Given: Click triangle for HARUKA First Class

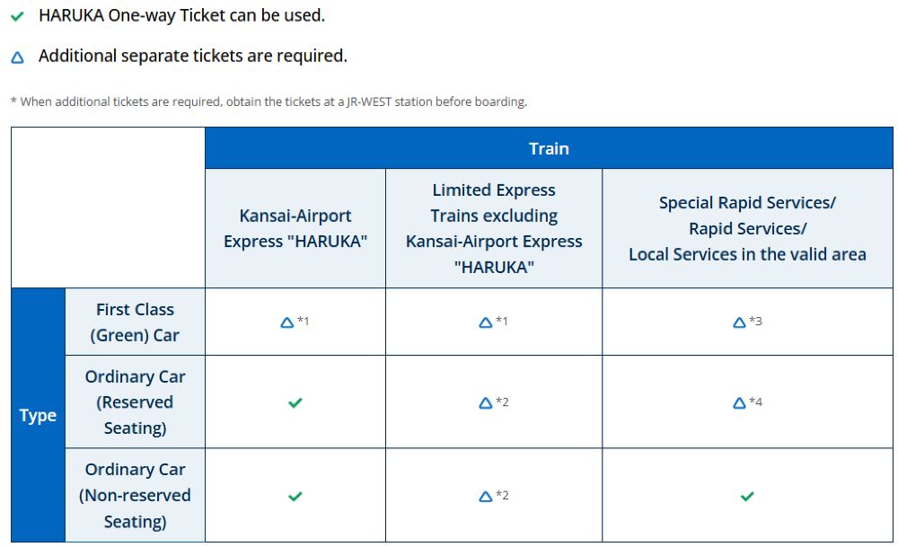Looking at the screenshot, I should pyautogui.click(x=287, y=322).
